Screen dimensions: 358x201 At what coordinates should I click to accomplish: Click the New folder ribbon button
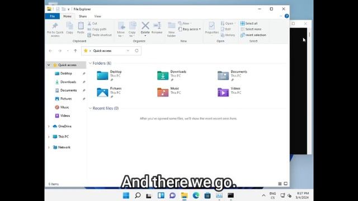(x=172, y=30)
